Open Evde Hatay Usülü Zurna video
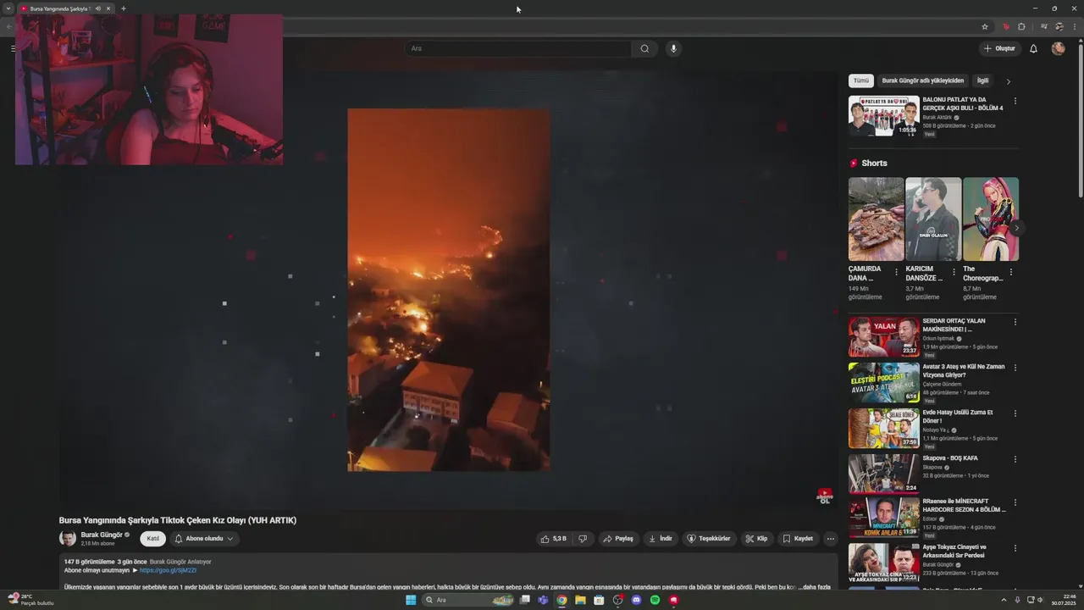 [x=883, y=429]
